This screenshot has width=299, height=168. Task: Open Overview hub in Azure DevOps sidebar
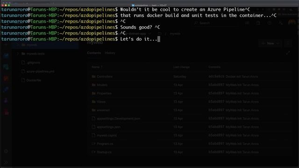[x=6, y=56]
